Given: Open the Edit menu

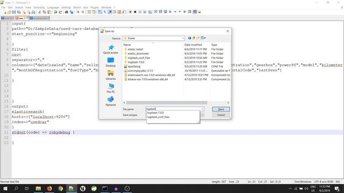Looking at the screenshot, I should 10,8.
